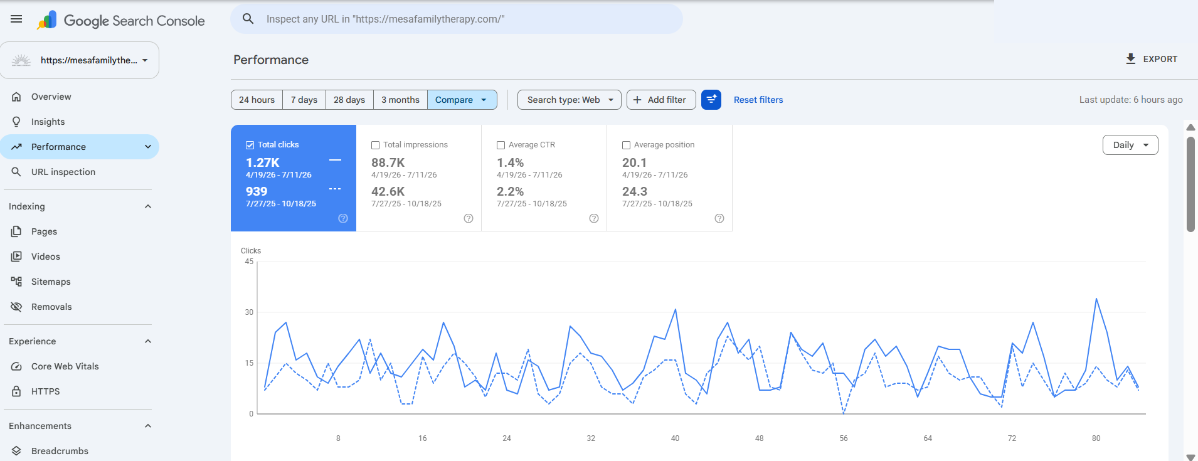The image size is (1198, 461).
Task: Click the HTTPS lock icon
Action: click(x=17, y=391)
